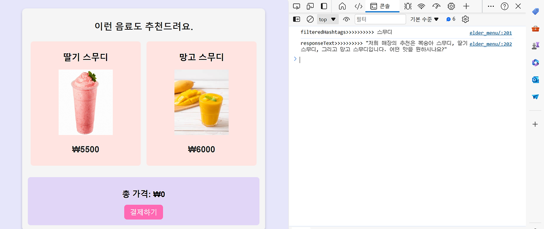Open the Memory chip icon panel
The width and height of the screenshot is (544, 229).
pyautogui.click(x=451, y=6)
